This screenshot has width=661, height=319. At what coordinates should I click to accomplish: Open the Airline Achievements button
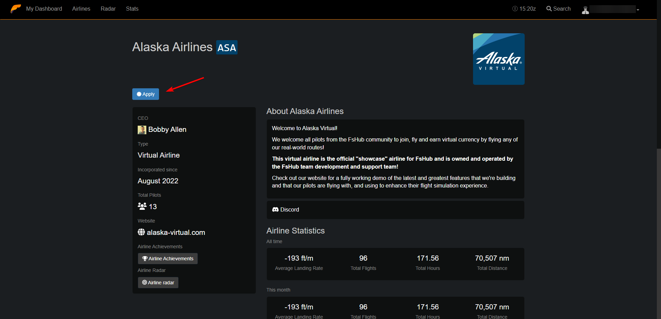tap(168, 259)
